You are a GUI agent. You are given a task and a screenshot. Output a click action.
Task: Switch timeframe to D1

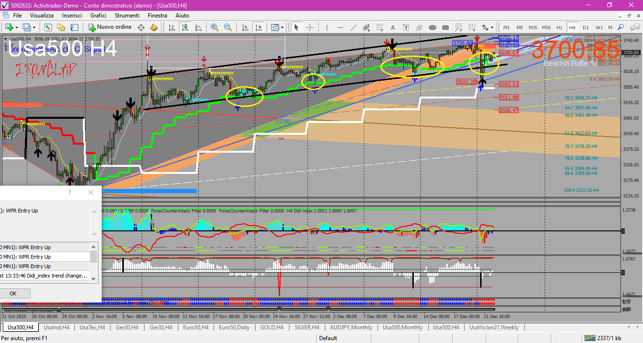point(586,27)
